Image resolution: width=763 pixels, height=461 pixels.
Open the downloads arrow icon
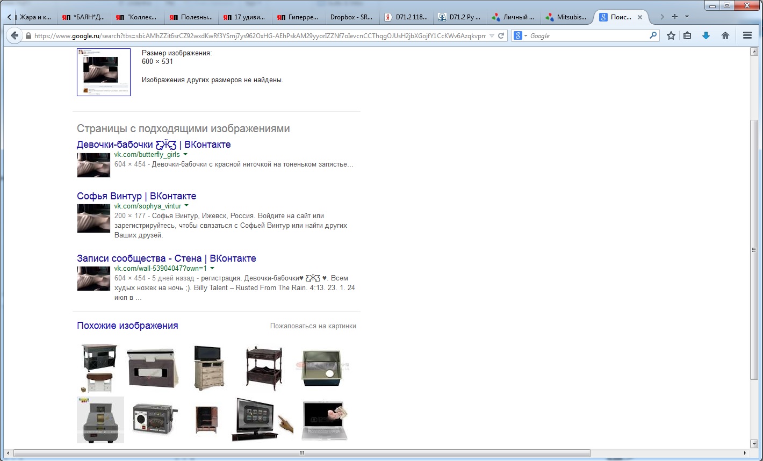(x=706, y=35)
